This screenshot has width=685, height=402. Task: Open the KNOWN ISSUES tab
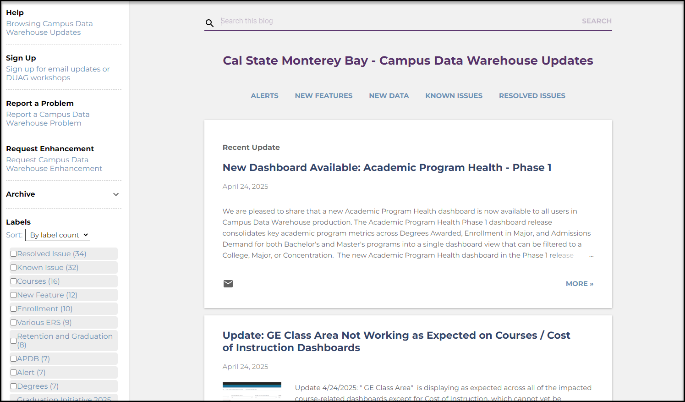[454, 96]
